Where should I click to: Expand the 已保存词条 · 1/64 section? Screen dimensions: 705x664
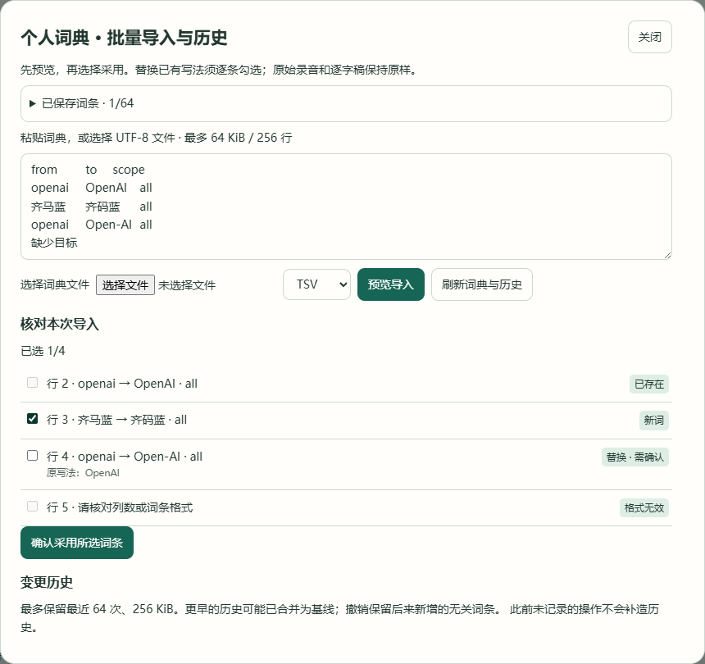tap(346, 103)
